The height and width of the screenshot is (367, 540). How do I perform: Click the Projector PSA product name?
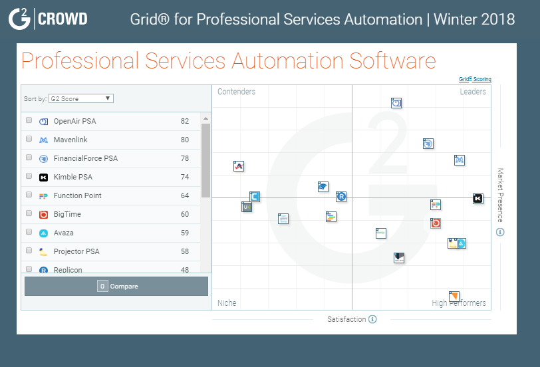click(76, 251)
